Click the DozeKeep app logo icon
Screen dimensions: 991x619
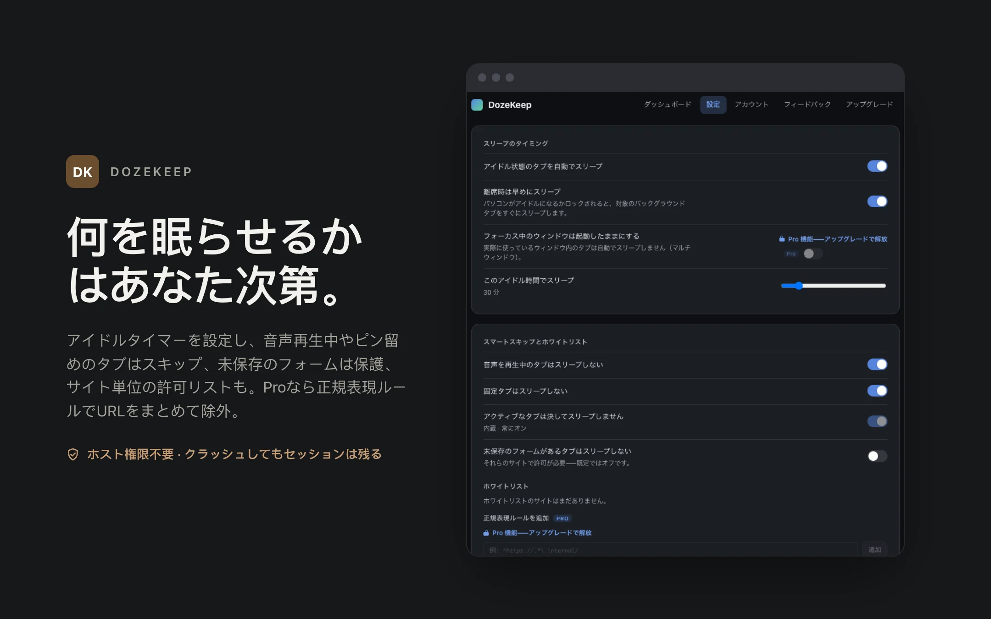point(477,105)
